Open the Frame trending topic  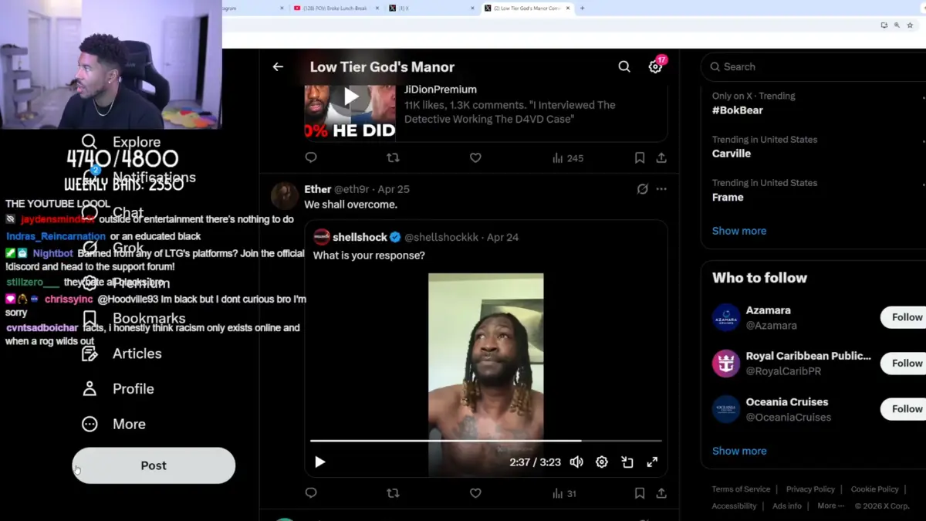tap(728, 198)
